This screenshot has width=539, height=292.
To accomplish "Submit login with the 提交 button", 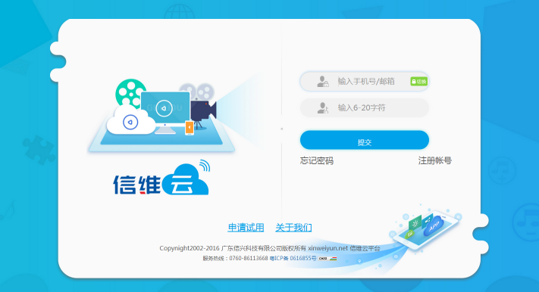I will click(x=365, y=140).
